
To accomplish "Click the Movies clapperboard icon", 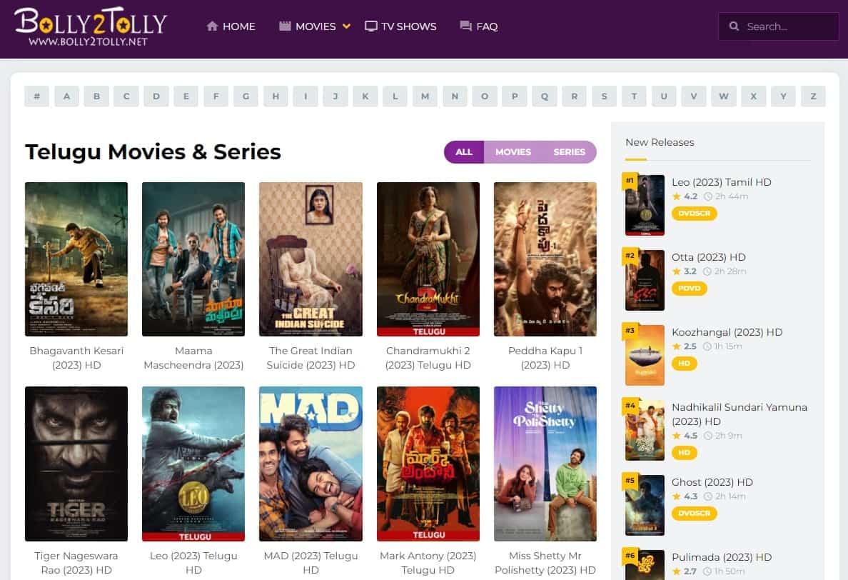I will [285, 26].
